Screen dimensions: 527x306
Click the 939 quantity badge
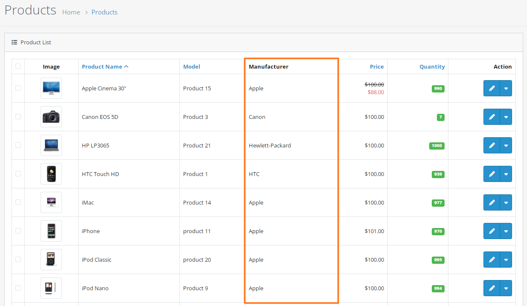click(438, 174)
